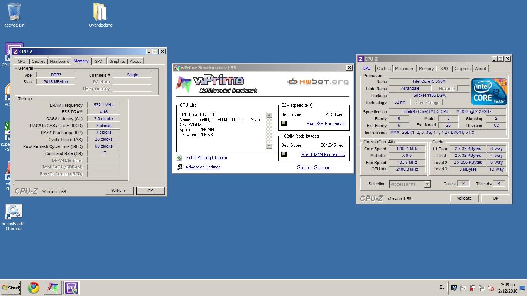Image resolution: width=527 pixels, height=296 pixels.
Task: Click the taskbar clock
Action: [x=507, y=288]
